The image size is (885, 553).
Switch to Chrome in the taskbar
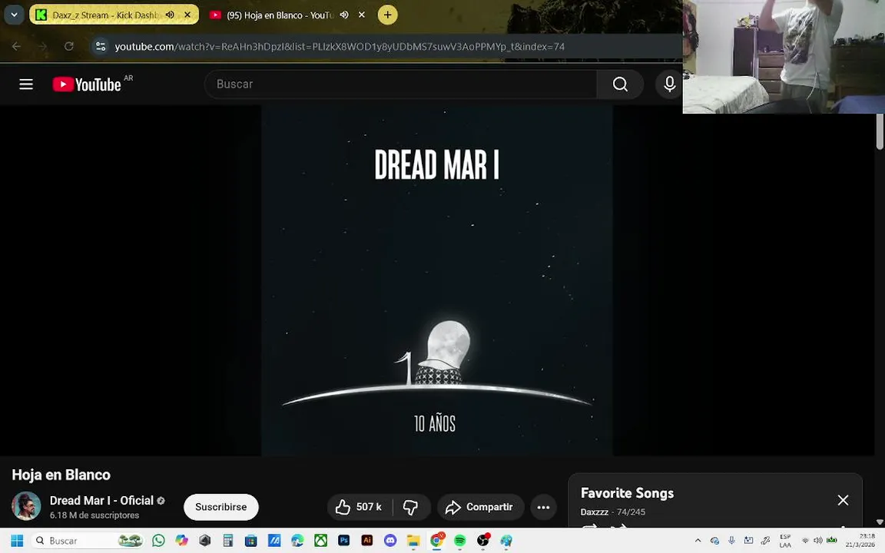pos(436,541)
